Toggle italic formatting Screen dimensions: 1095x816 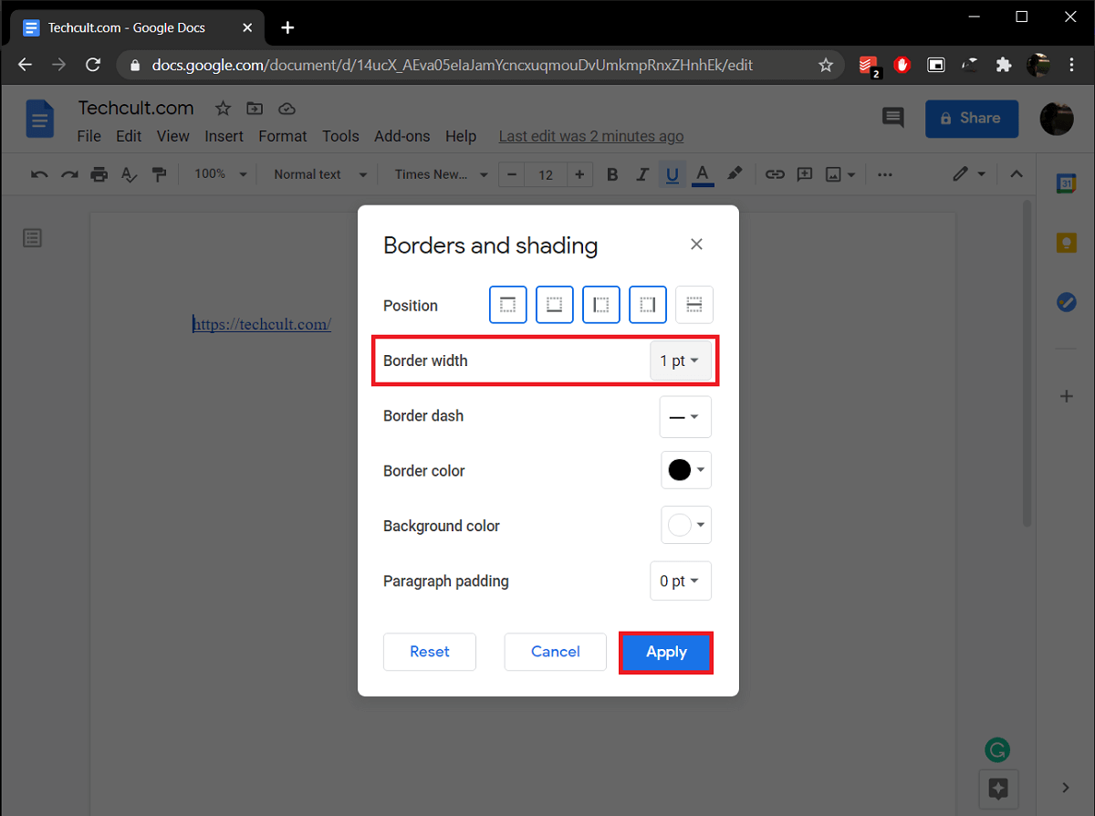[x=642, y=174]
